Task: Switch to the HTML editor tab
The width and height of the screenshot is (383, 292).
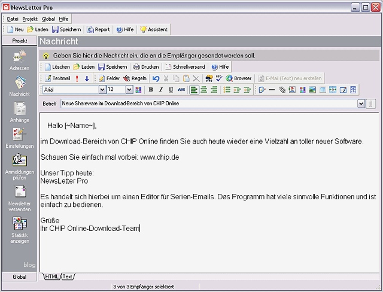Action: pyautogui.click(x=51, y=276)
